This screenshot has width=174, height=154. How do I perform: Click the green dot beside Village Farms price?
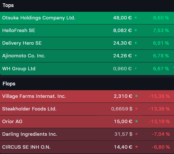pos(137,96)
